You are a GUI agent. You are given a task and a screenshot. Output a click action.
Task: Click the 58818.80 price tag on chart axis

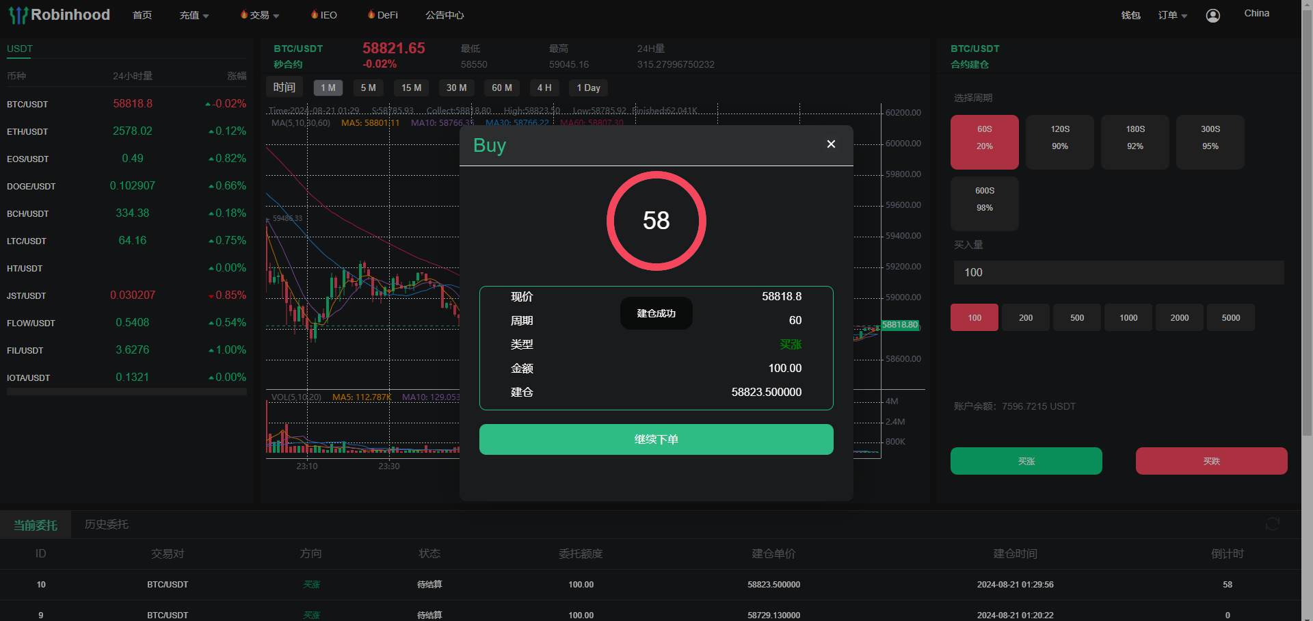click(x=900, y=325)
